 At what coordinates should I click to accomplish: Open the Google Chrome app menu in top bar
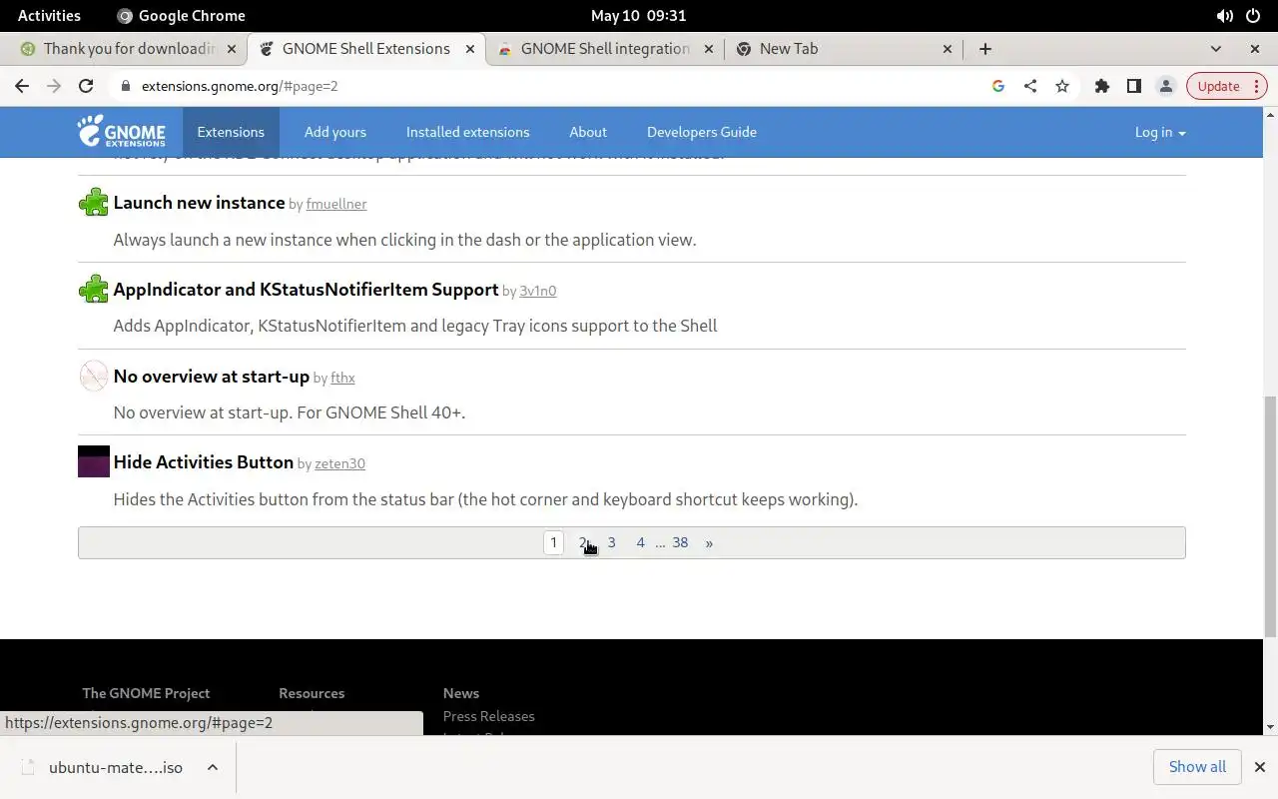coord(181,15)
